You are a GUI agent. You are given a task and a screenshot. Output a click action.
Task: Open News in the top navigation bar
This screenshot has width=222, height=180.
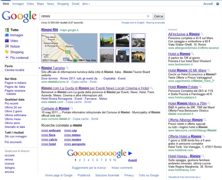(x=50, y=4)
